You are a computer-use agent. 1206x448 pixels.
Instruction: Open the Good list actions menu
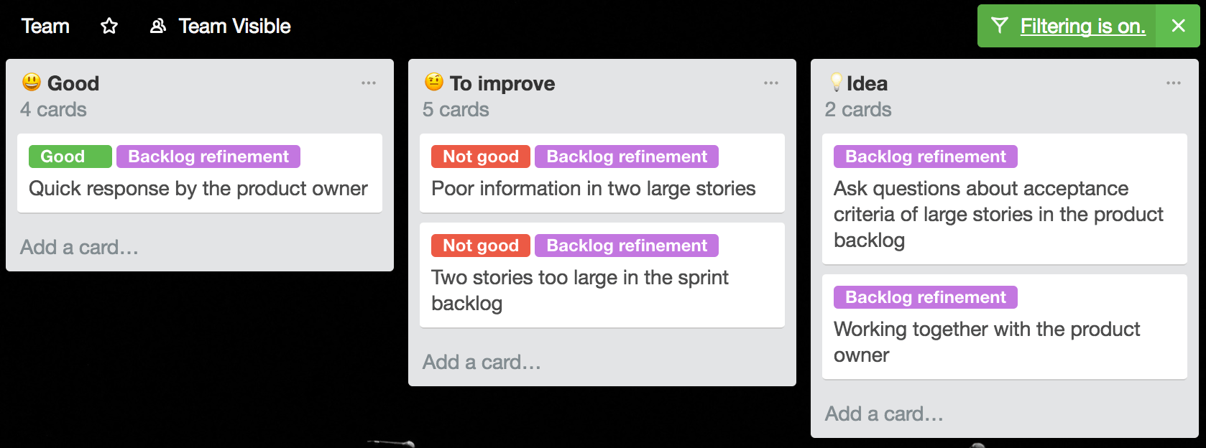coord(369,83)
